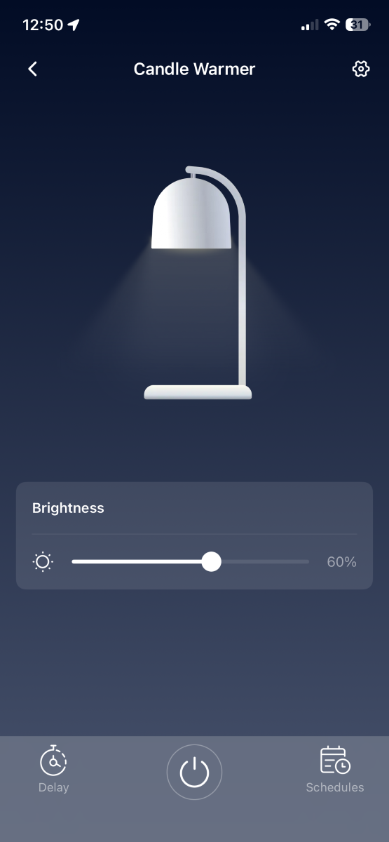This screenshot has height=842, width=389.
Task: Tap the Wi-Fi status icon
Action: (x=331, y=25)
